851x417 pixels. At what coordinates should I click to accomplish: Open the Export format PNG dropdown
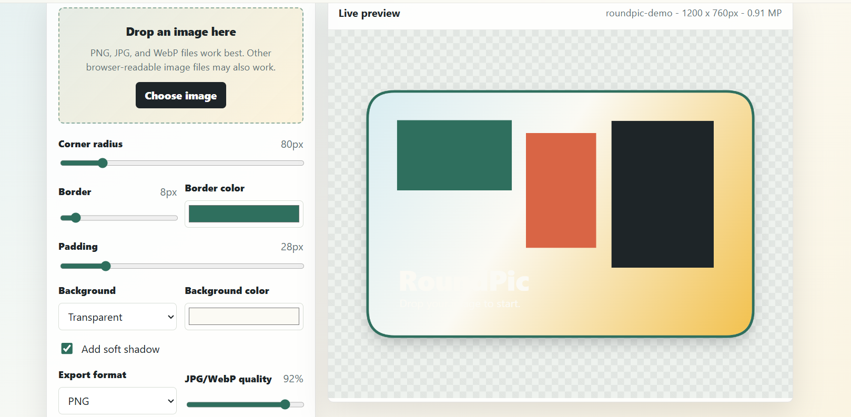pyautogui.click(x=117, y=401)
